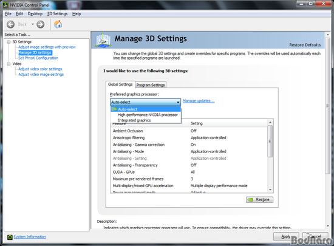Open the 3D Settings menu
This screenshot has height=246, width=334.
click(57, 14)
